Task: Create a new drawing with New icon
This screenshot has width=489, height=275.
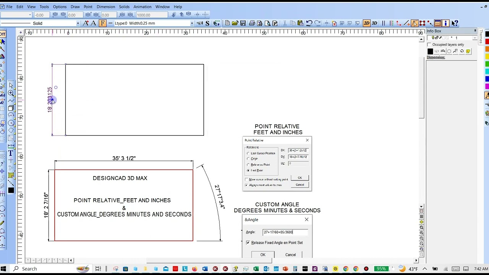Action: [227, 23]
